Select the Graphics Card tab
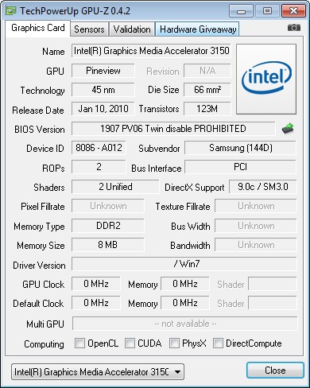The width and height of the screenshot is (310, 388). point(38,28)
